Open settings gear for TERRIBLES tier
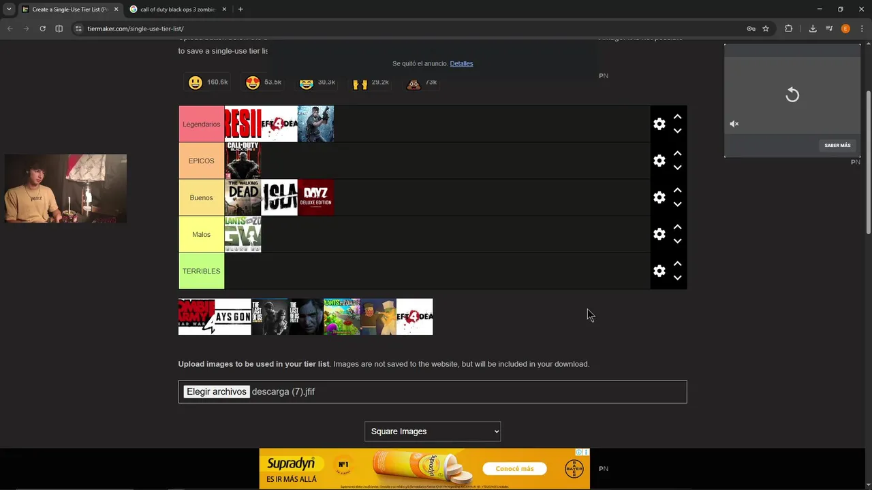Screen dimensions: 872x490 (659, 271)
